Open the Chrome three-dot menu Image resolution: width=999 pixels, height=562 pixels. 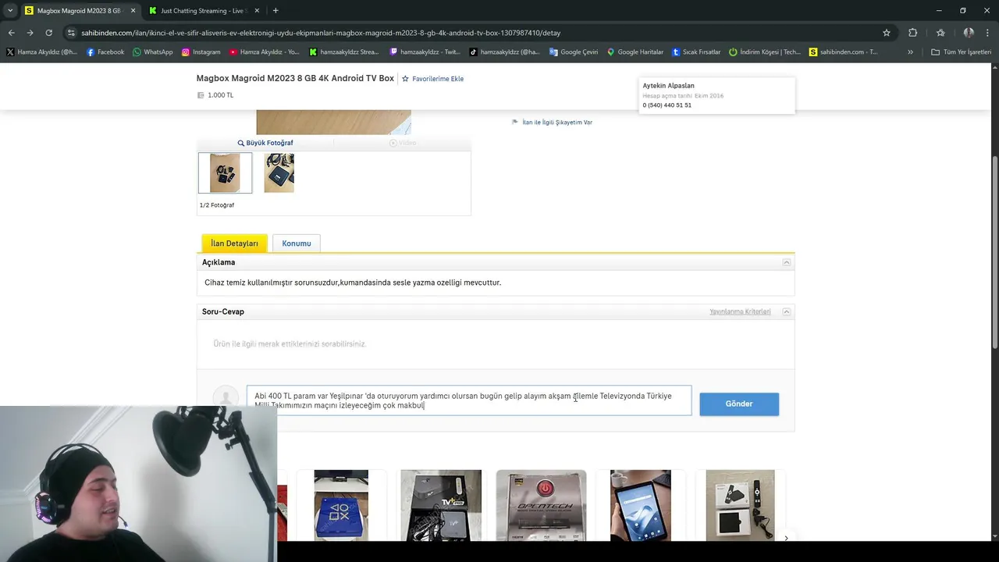pos(988,33)
